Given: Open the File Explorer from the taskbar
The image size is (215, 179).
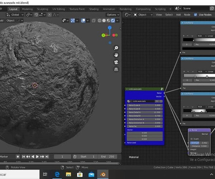Looking at the screenshot, I should [68, 174].
